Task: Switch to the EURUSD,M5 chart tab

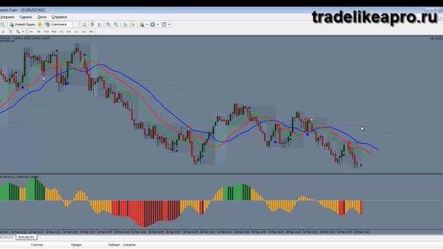Action: tap(7, 237)
